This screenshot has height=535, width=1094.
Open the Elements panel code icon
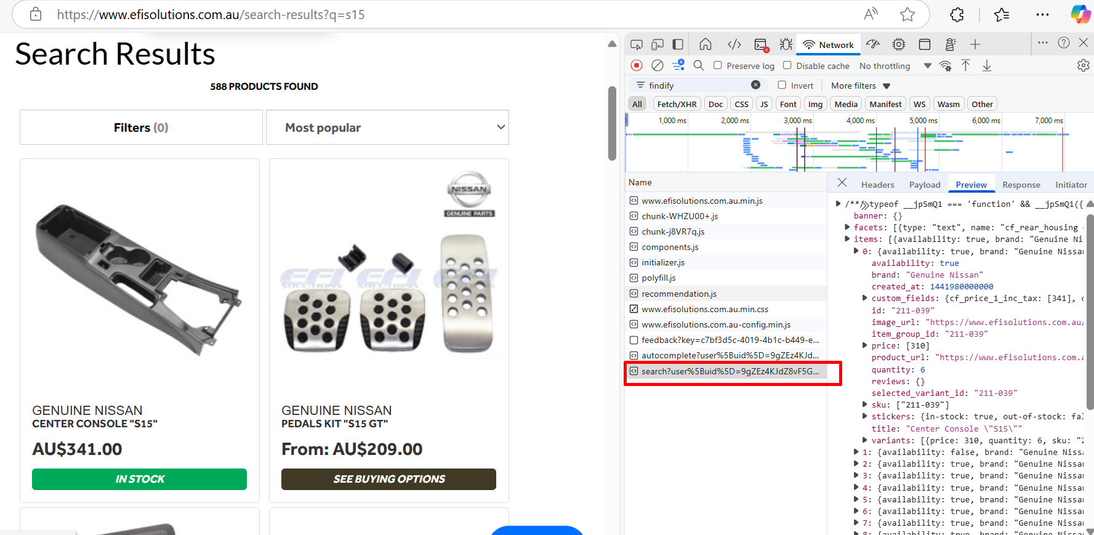tap(734, 44)
